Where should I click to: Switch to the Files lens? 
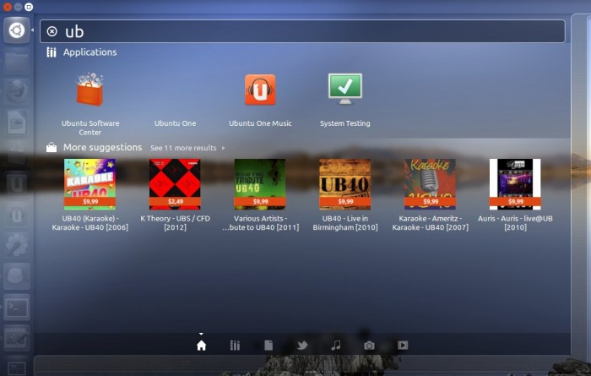[x=268, y=345]
